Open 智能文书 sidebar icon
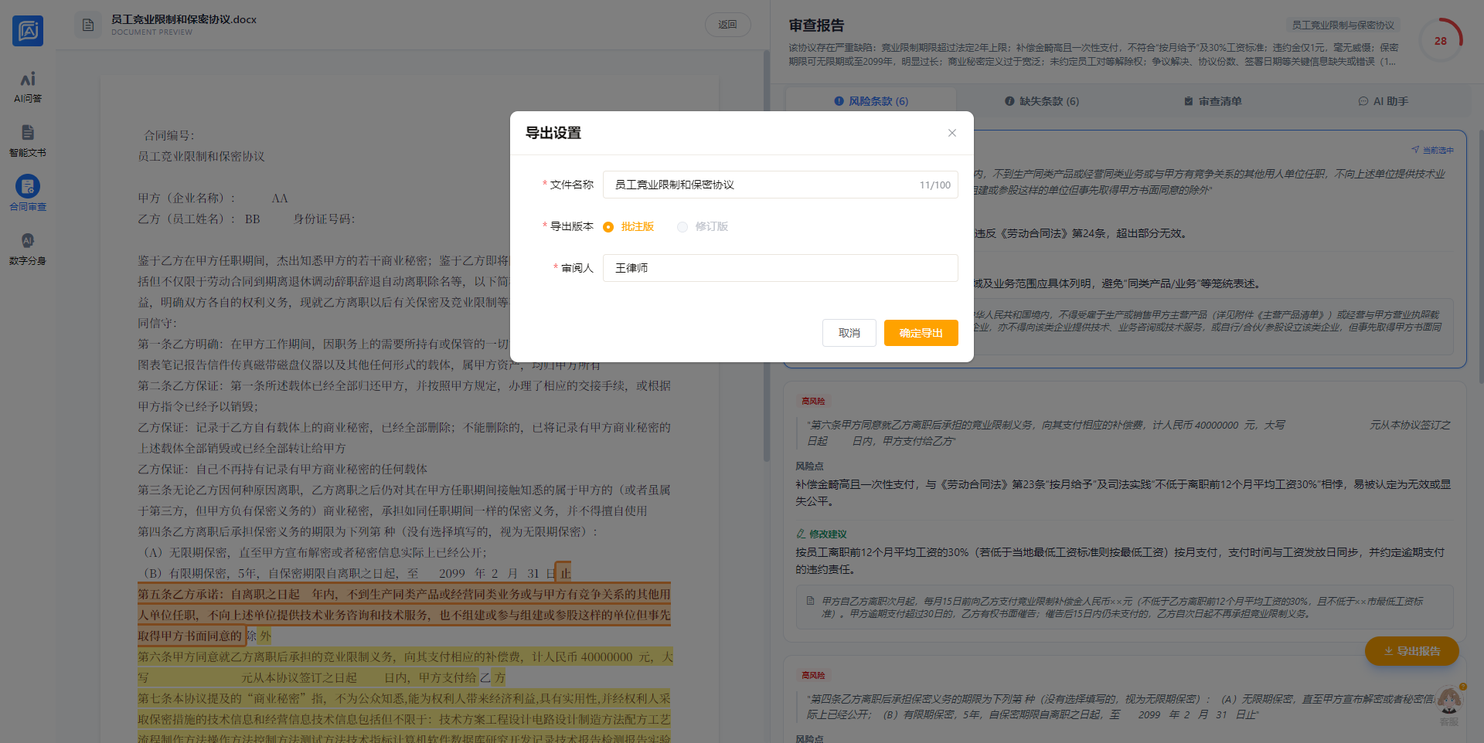Screen dimensions: 1484x743 (28, 141)
